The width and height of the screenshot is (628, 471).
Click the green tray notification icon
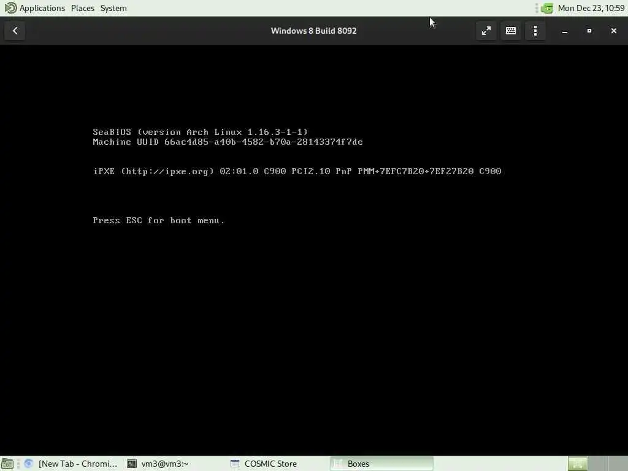pyautogui.click(x=546, y=8)
